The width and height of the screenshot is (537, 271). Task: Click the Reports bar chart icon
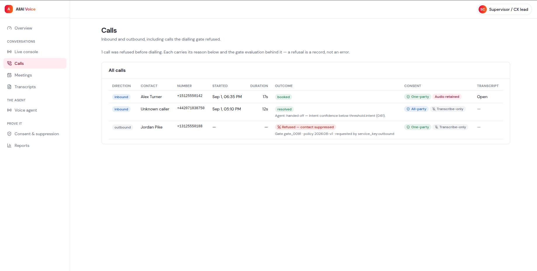pos(9,145)
